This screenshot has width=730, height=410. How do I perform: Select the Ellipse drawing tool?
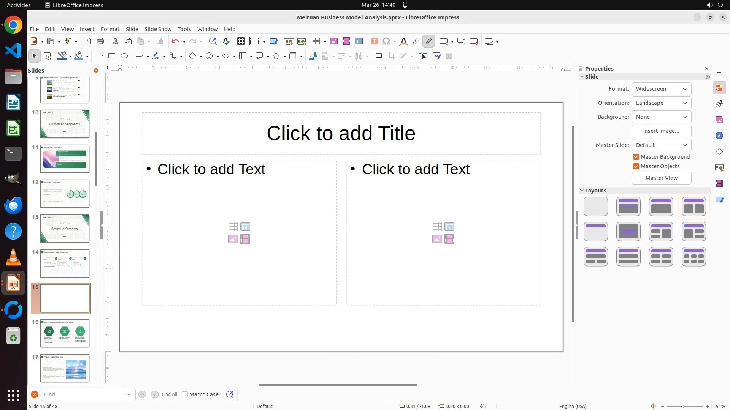124,56
